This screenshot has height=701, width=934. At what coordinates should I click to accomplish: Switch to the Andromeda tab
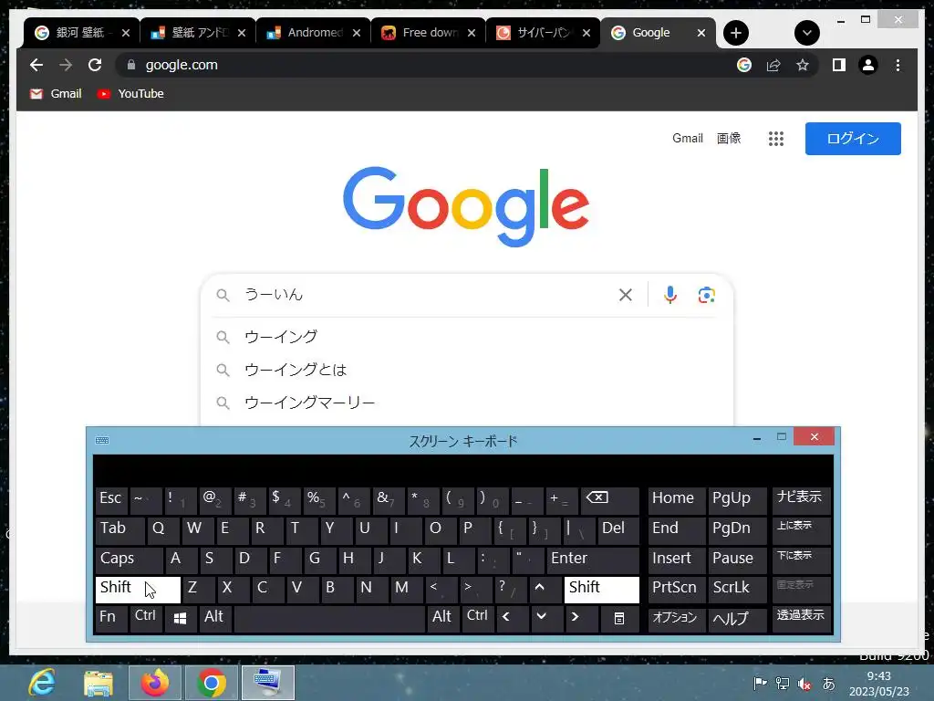(314, 33)
